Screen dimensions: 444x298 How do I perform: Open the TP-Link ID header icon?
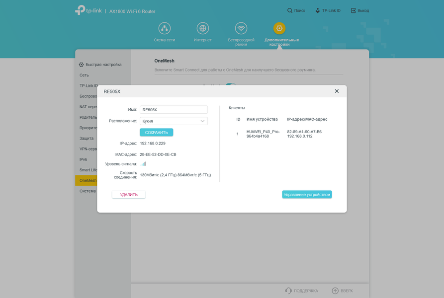click(x=318, y=10)
